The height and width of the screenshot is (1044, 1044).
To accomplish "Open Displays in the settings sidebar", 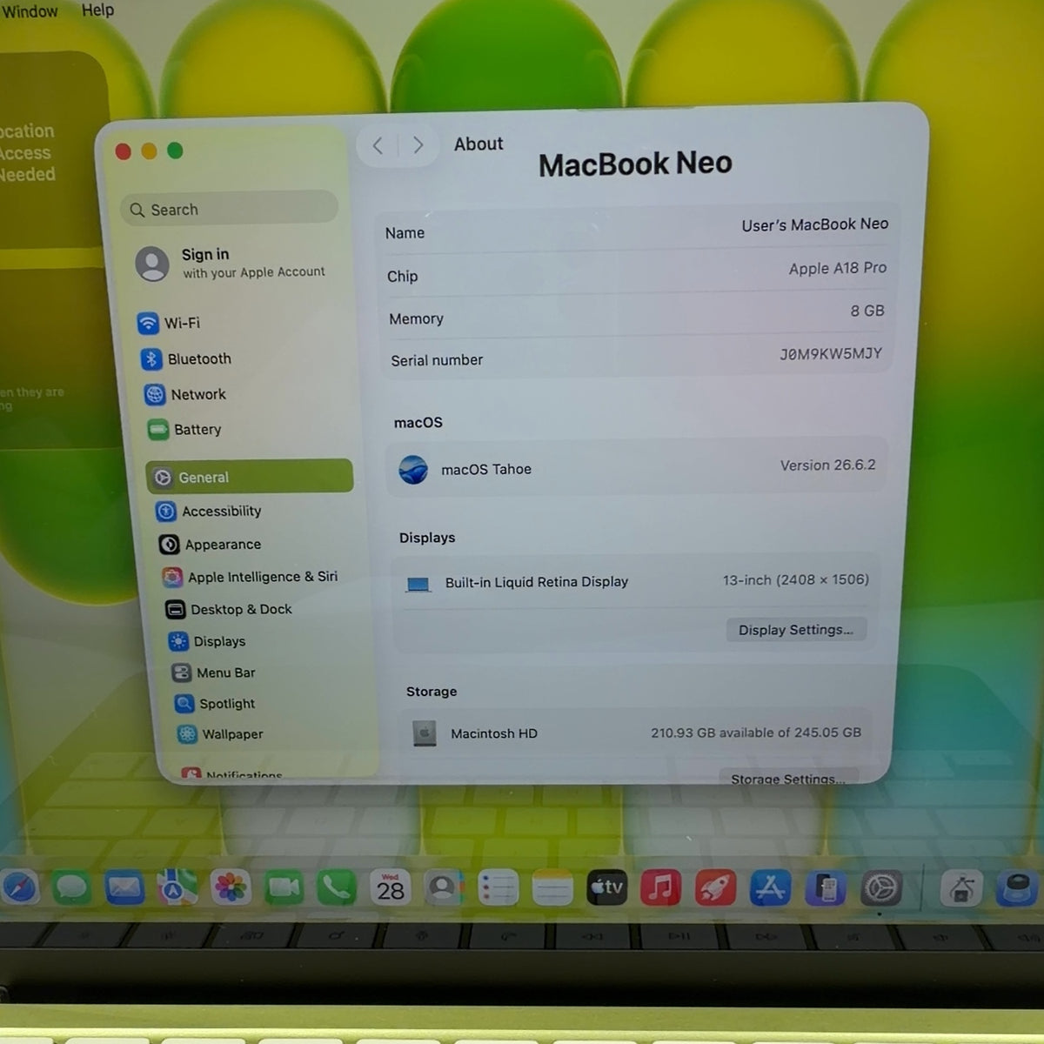I will click(x=207, y=641).
